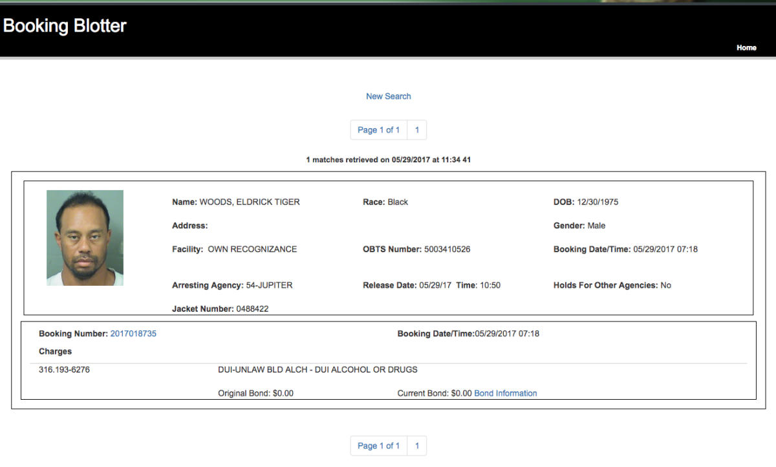Select the DUI-UNLAW BLD ALCH charge description
Screen dimensions: 776x467
(318, 370)
